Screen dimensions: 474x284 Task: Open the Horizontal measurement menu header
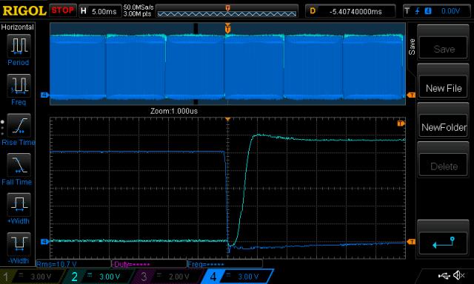[x=17, y=27]
